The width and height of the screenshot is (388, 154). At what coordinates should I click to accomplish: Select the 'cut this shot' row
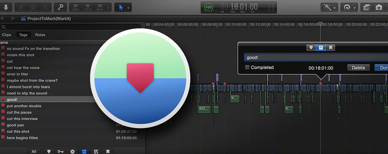pos(73,131)
